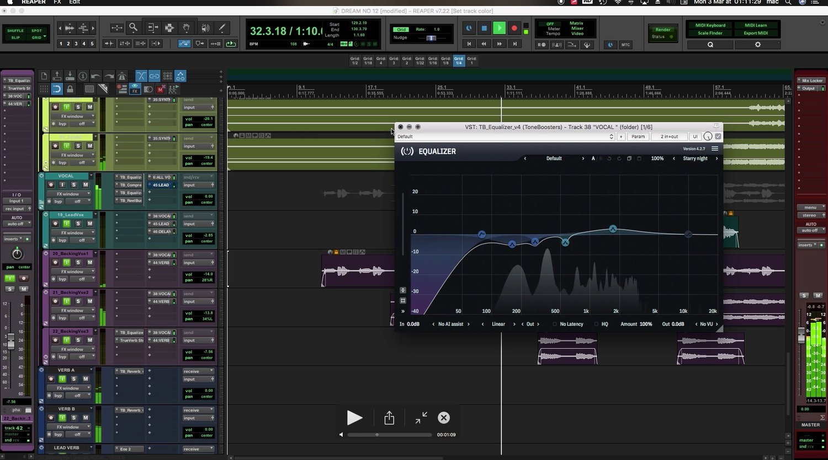Open the Default preset dropdown in plugin window

coord(505,137)
